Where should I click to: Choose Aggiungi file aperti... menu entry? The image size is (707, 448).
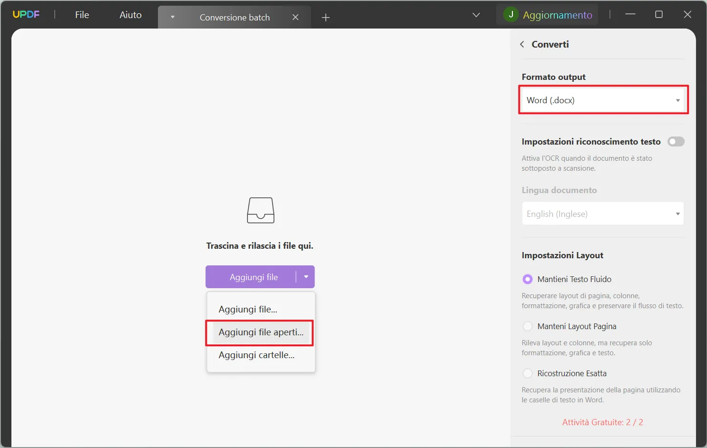coord(261,332)
